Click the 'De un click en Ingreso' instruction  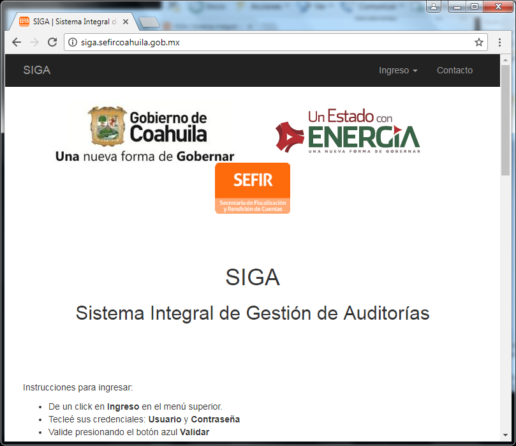[135, 406]
